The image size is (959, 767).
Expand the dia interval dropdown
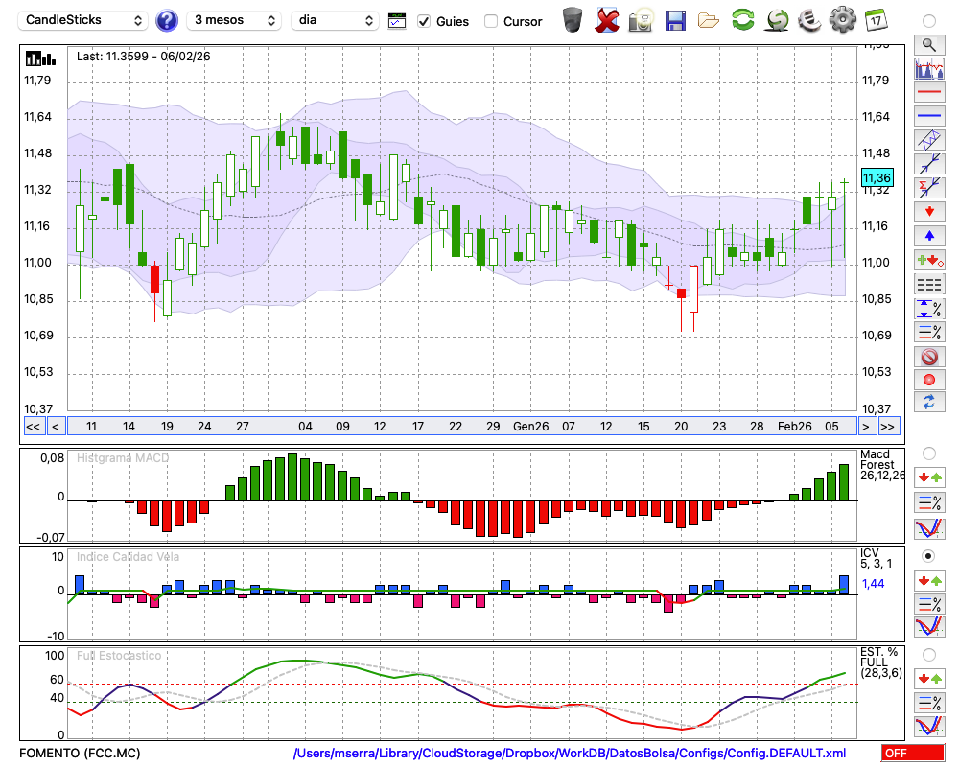coord(335,20)
